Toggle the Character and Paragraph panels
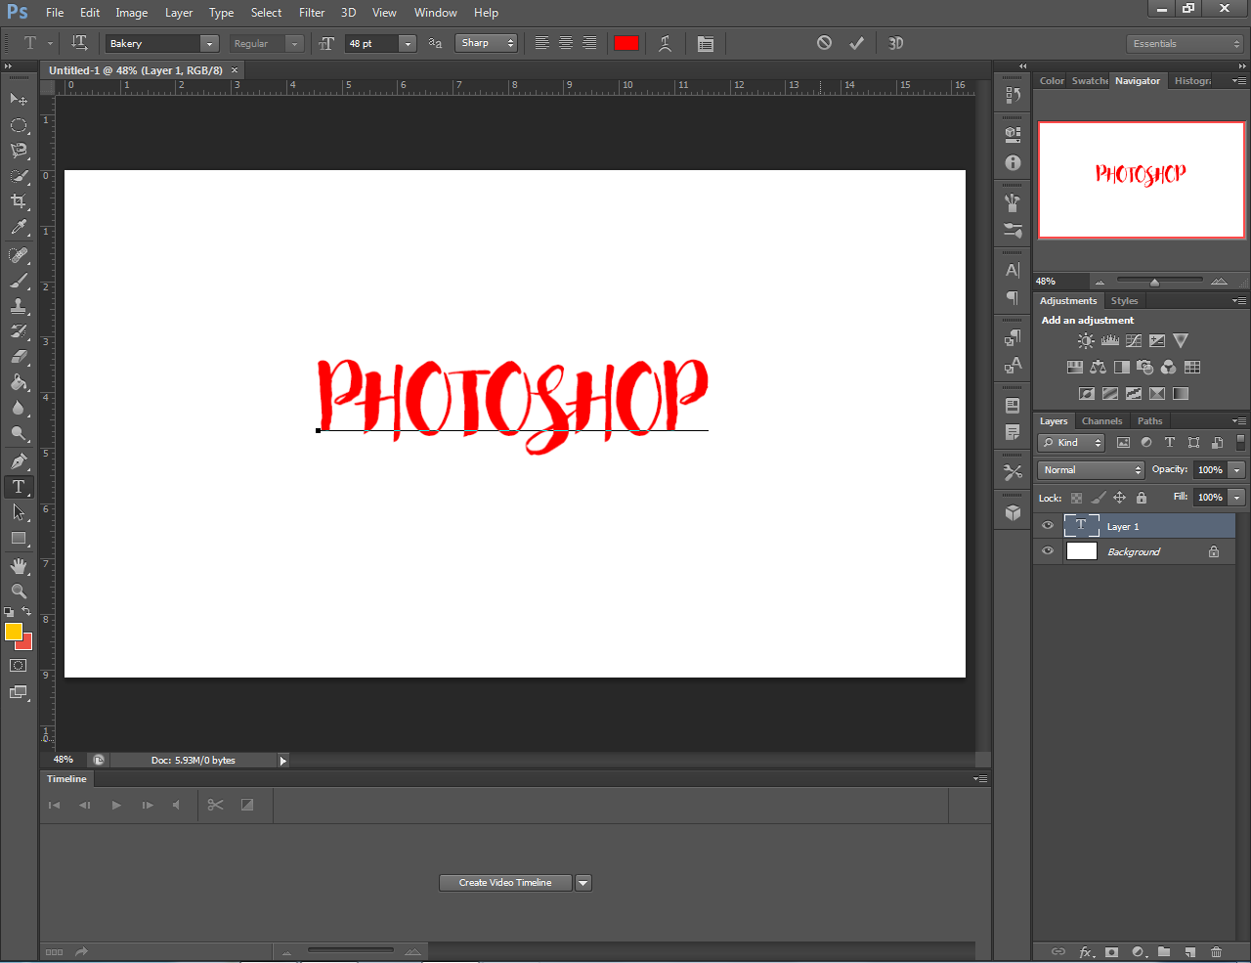1251x963 pixels. point(706,43)
